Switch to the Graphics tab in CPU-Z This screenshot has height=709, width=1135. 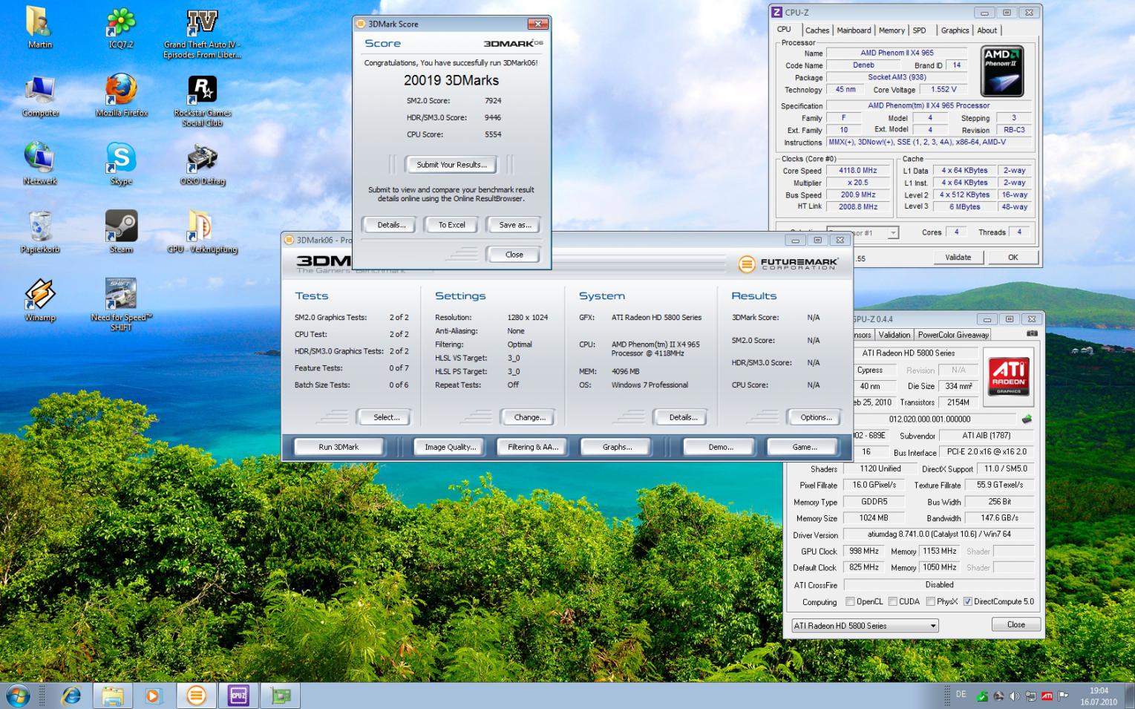(955, 30)
